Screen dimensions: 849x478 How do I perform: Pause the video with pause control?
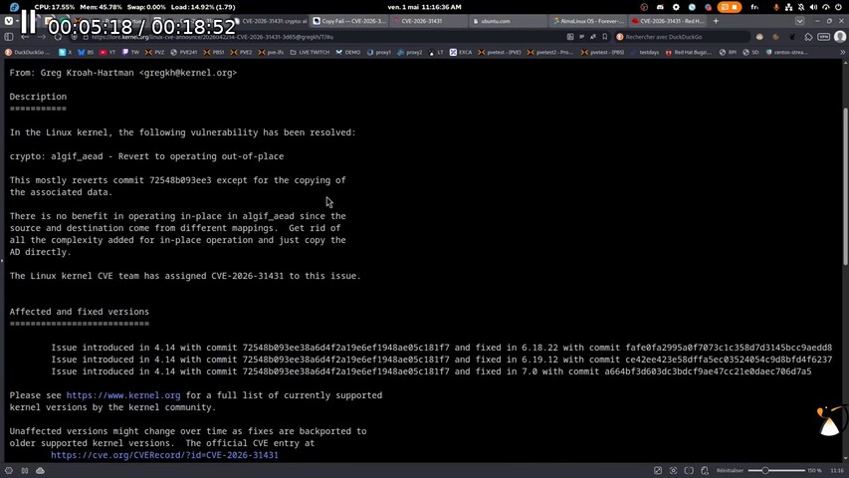click(28, 22)
